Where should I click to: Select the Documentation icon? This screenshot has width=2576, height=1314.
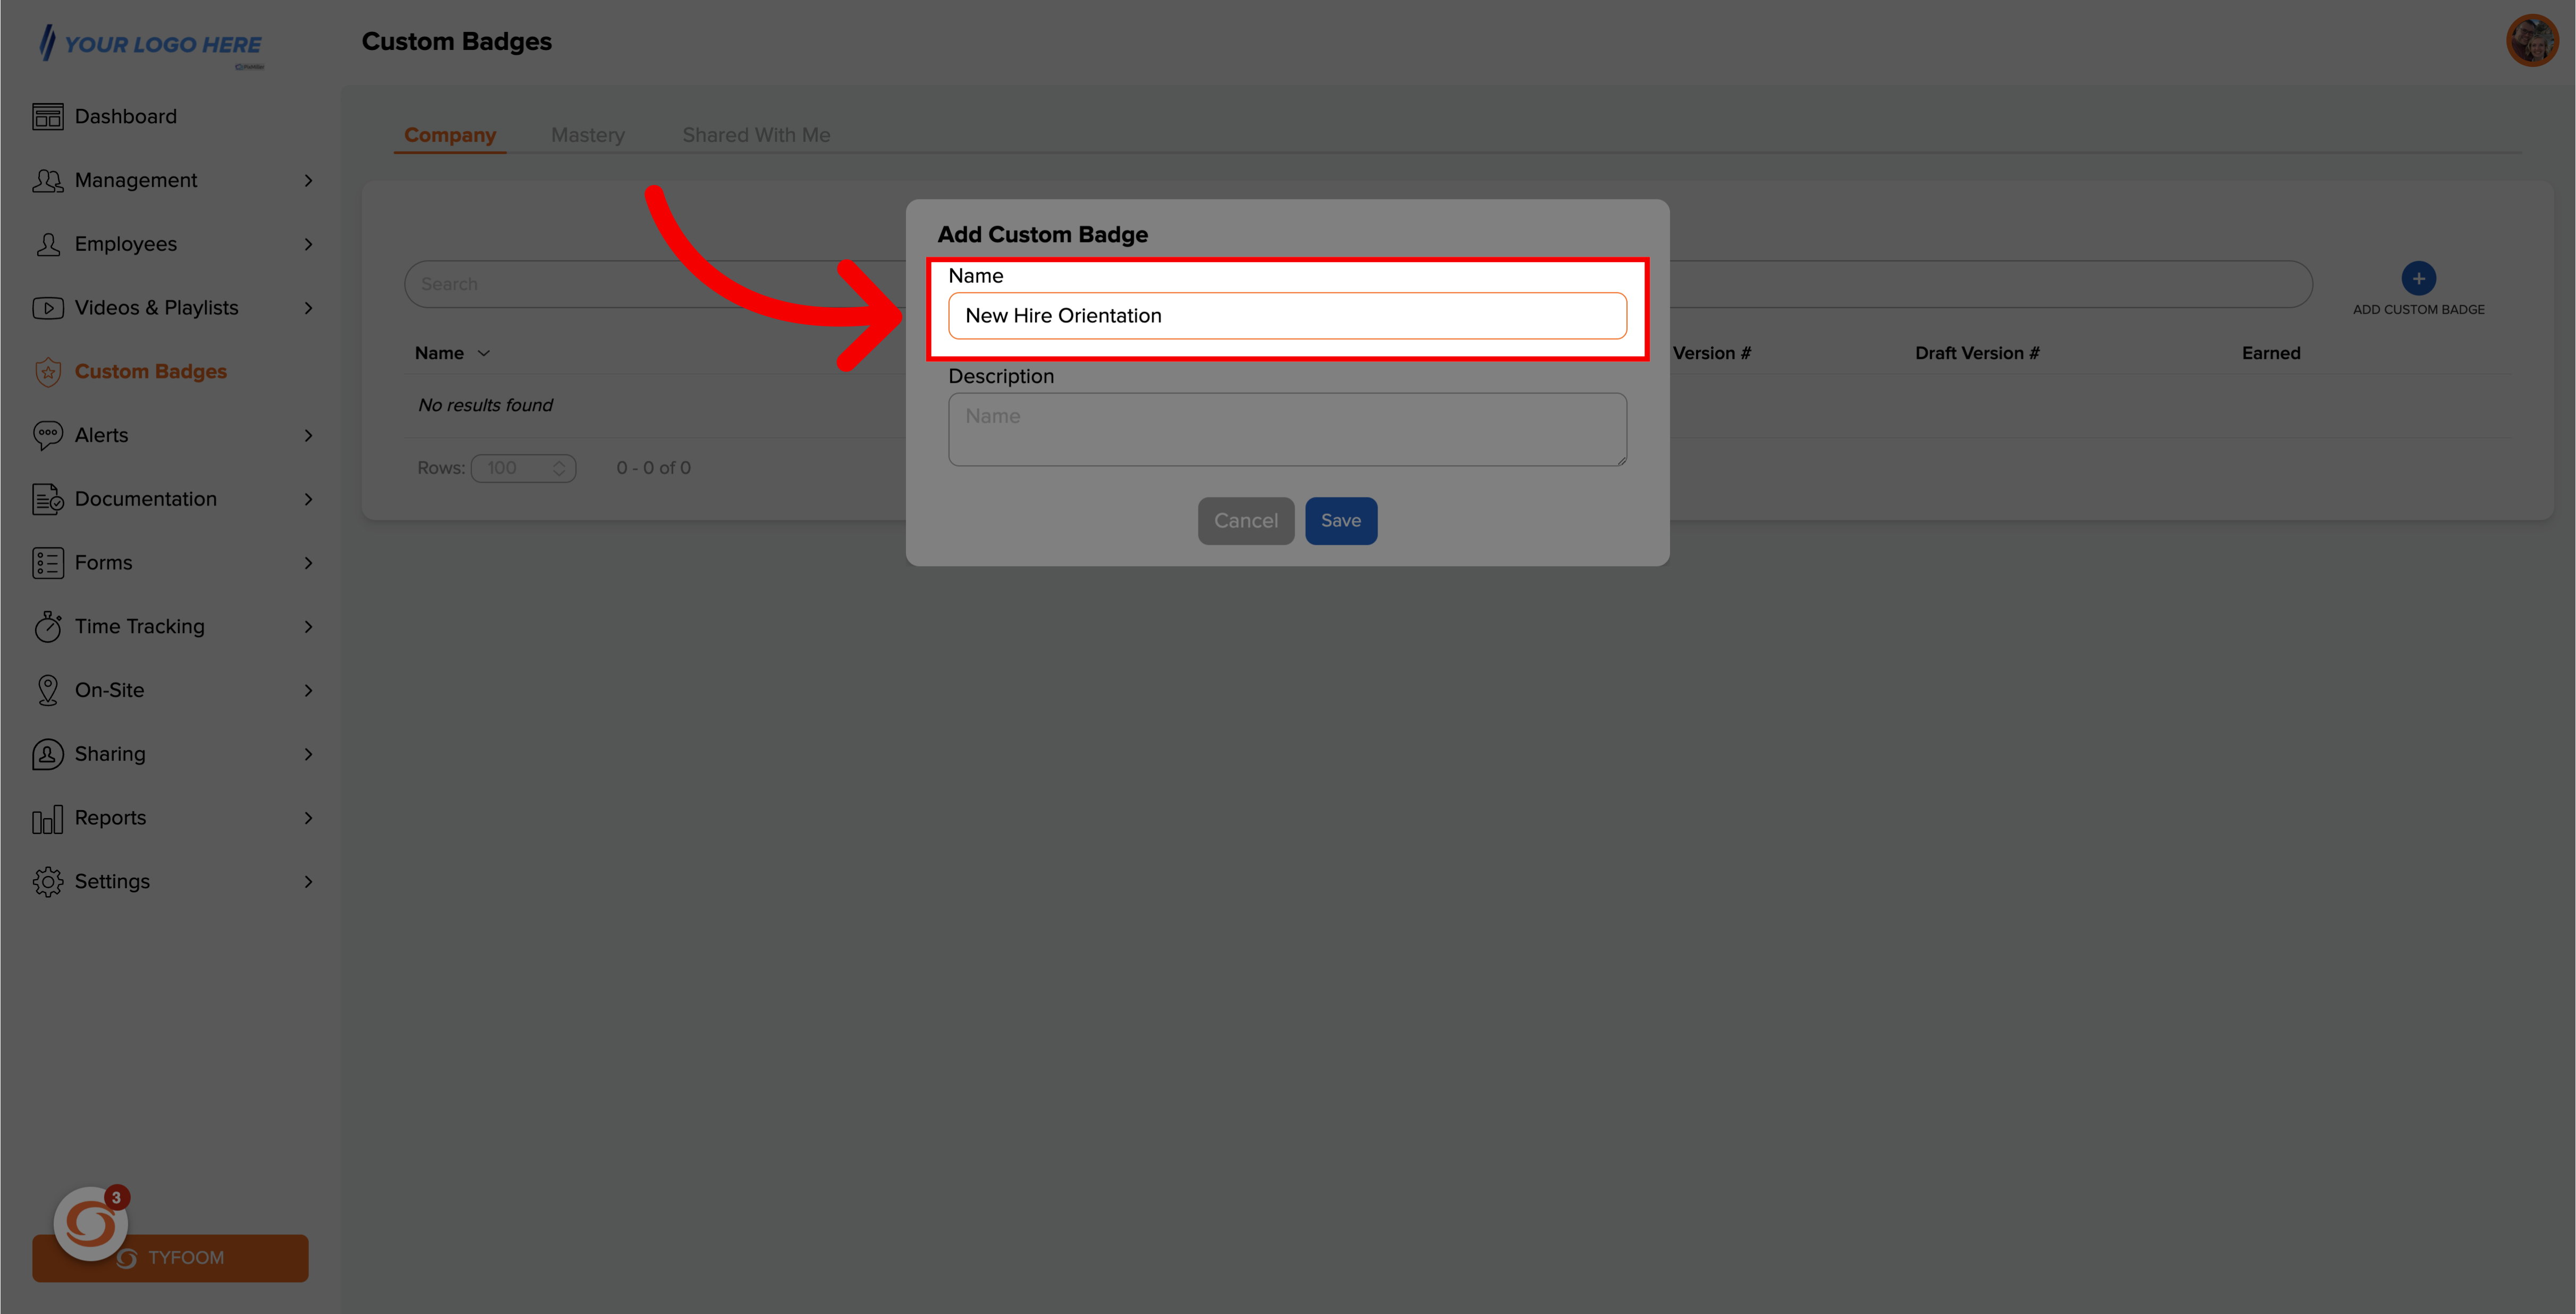click(x=47, y=498)
